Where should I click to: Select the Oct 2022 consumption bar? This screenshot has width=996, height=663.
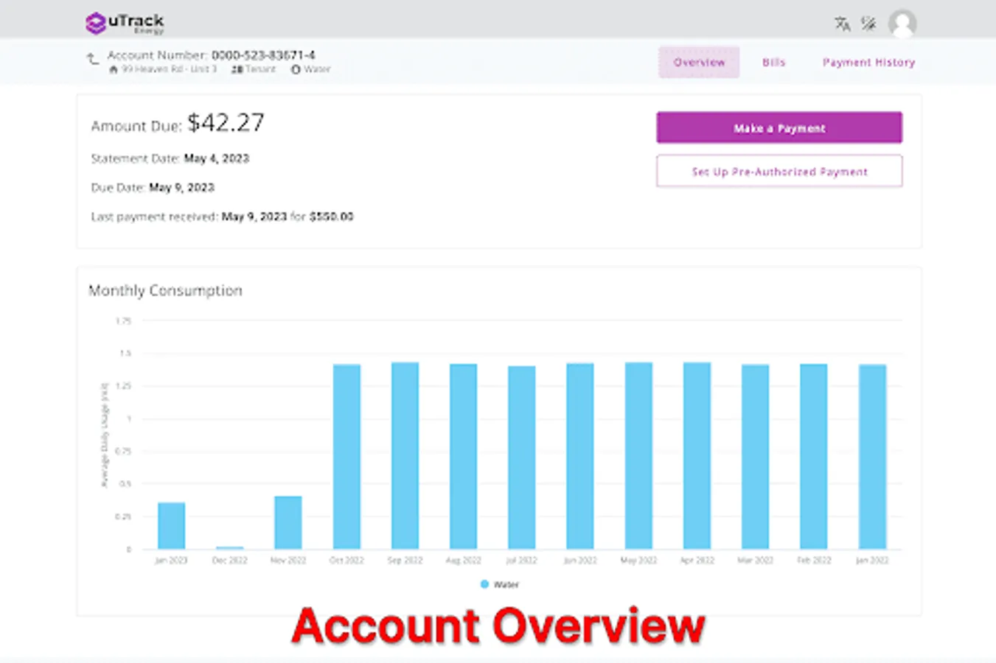[x=346, y=457]
